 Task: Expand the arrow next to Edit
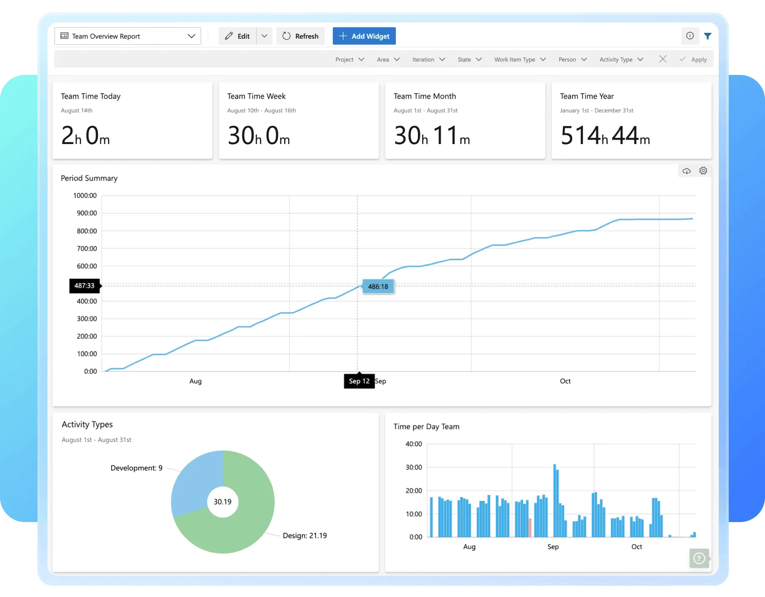pos(264,36)
